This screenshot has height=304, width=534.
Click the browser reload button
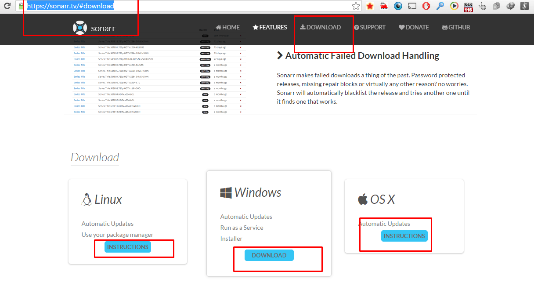7,6
